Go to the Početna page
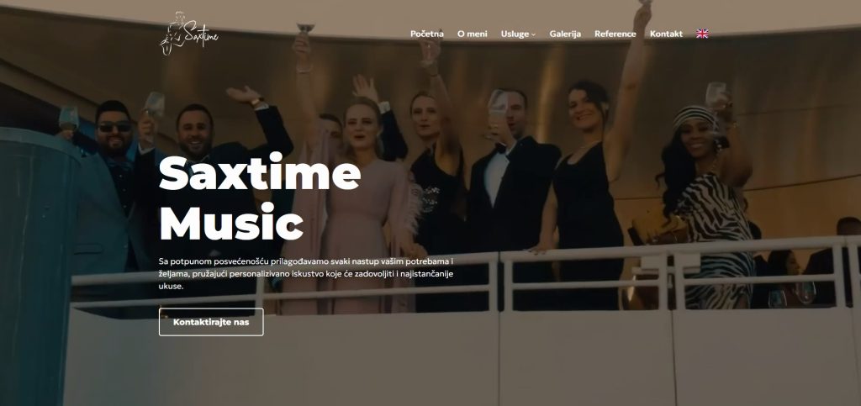 (x=426, y=34)
